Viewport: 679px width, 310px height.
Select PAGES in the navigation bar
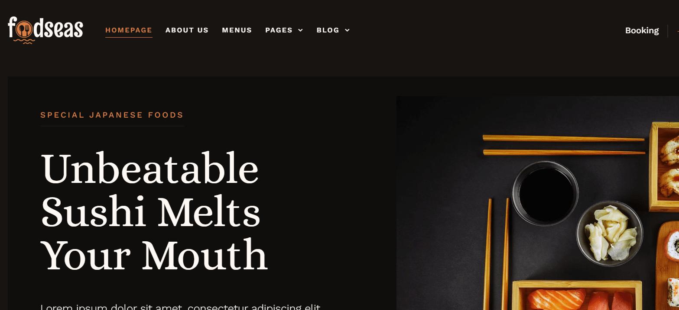pos(279,30)
